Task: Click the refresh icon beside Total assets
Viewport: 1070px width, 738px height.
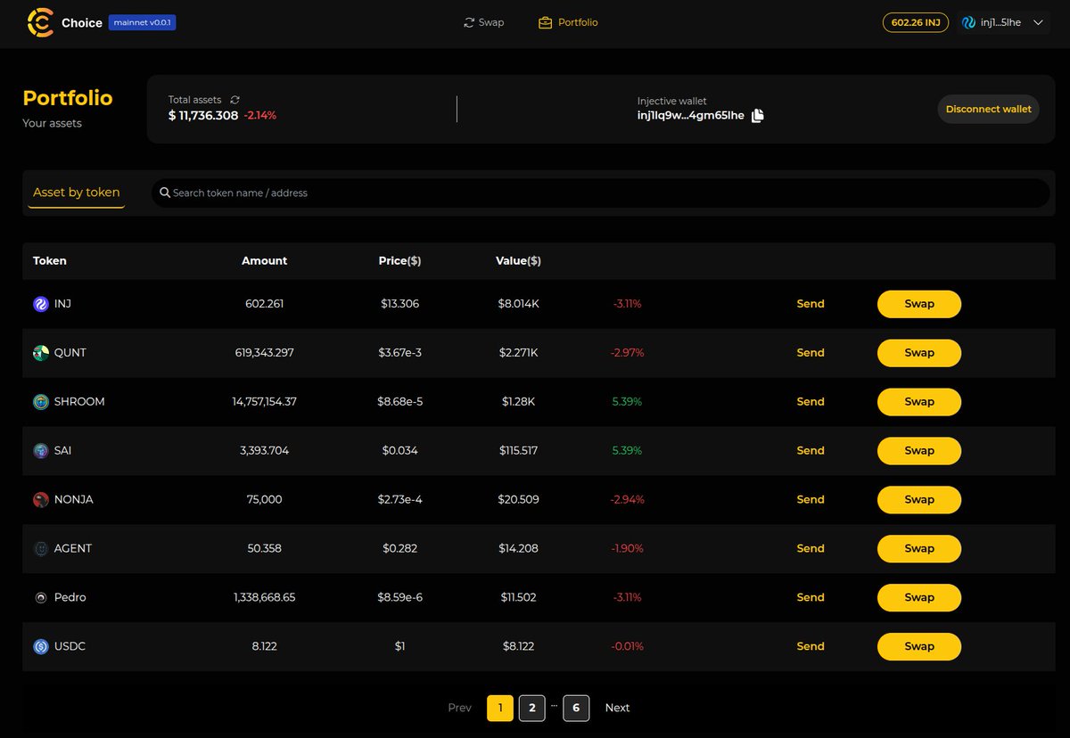Action: 235,100
